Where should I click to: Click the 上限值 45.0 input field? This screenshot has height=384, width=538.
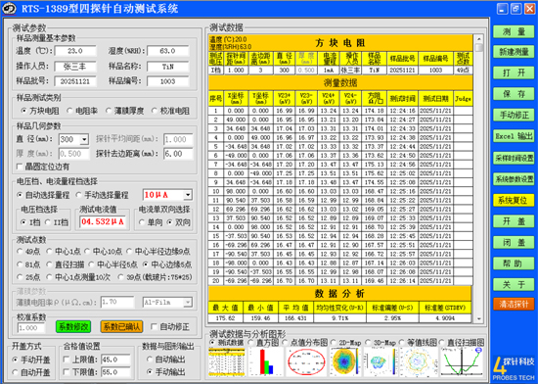pyautogui.click(x=115, y=360)
